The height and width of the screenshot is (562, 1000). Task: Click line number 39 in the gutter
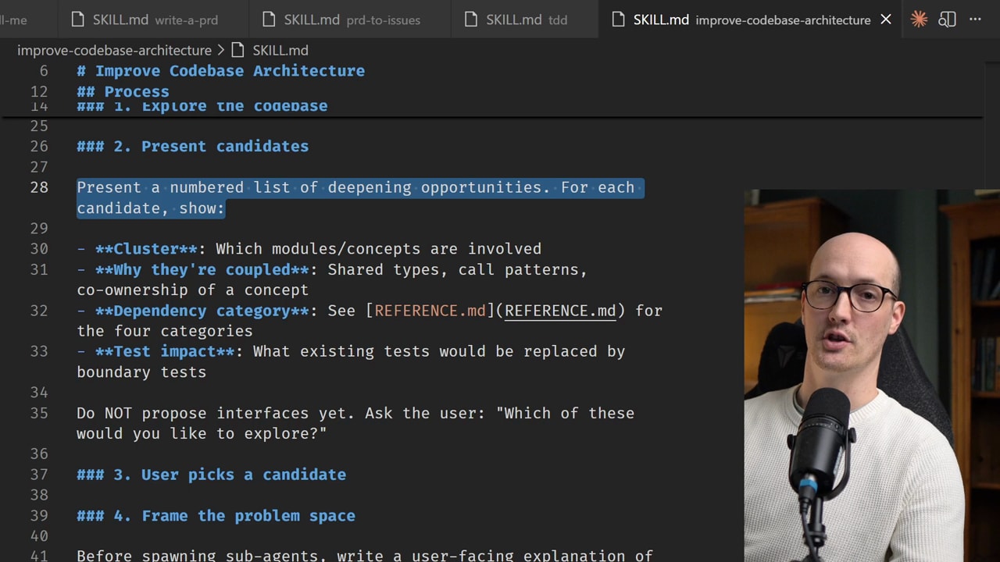pyautogui.click(x=39, y=516)
